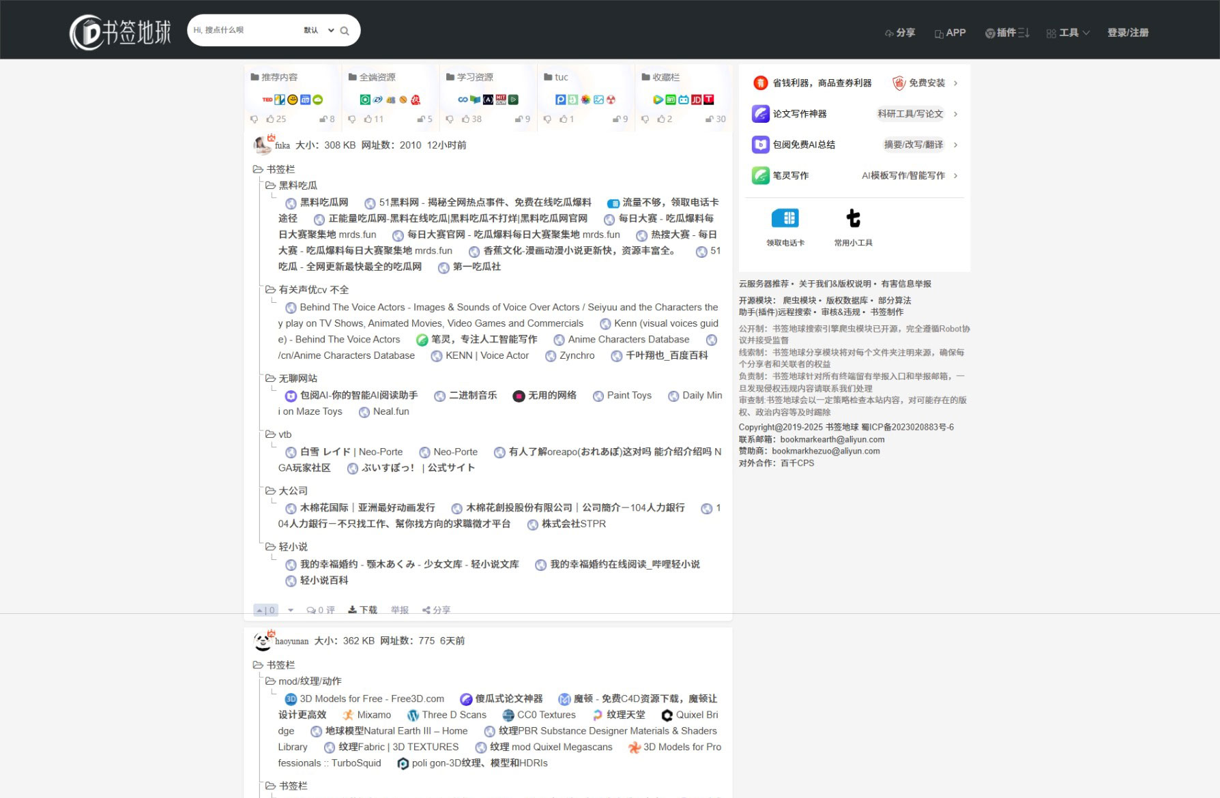Click the 领取电话卡 SIM card icon

pyautogui.click(x=785, y=218)
